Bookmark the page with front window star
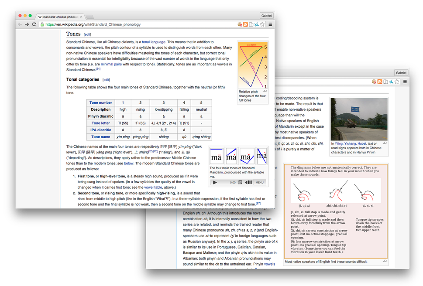The image size is (423, 286). click(x=262, y=24)
